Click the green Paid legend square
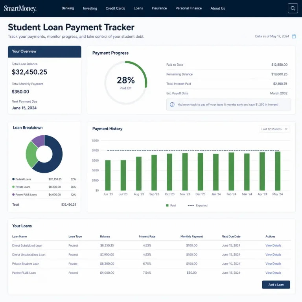The image size is (302, 302). click(x=167, y=206)
